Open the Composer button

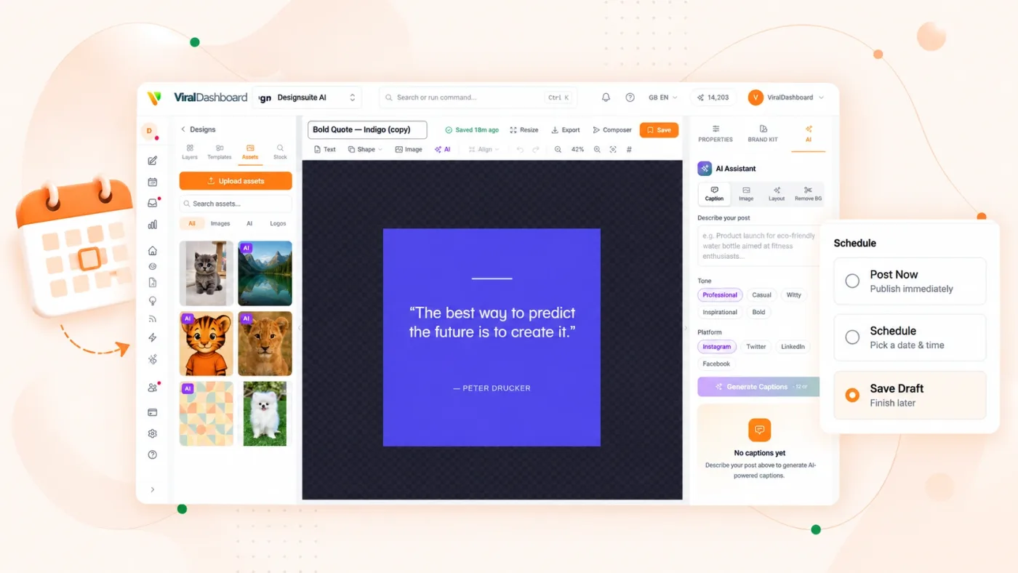(x=612, y=130)
